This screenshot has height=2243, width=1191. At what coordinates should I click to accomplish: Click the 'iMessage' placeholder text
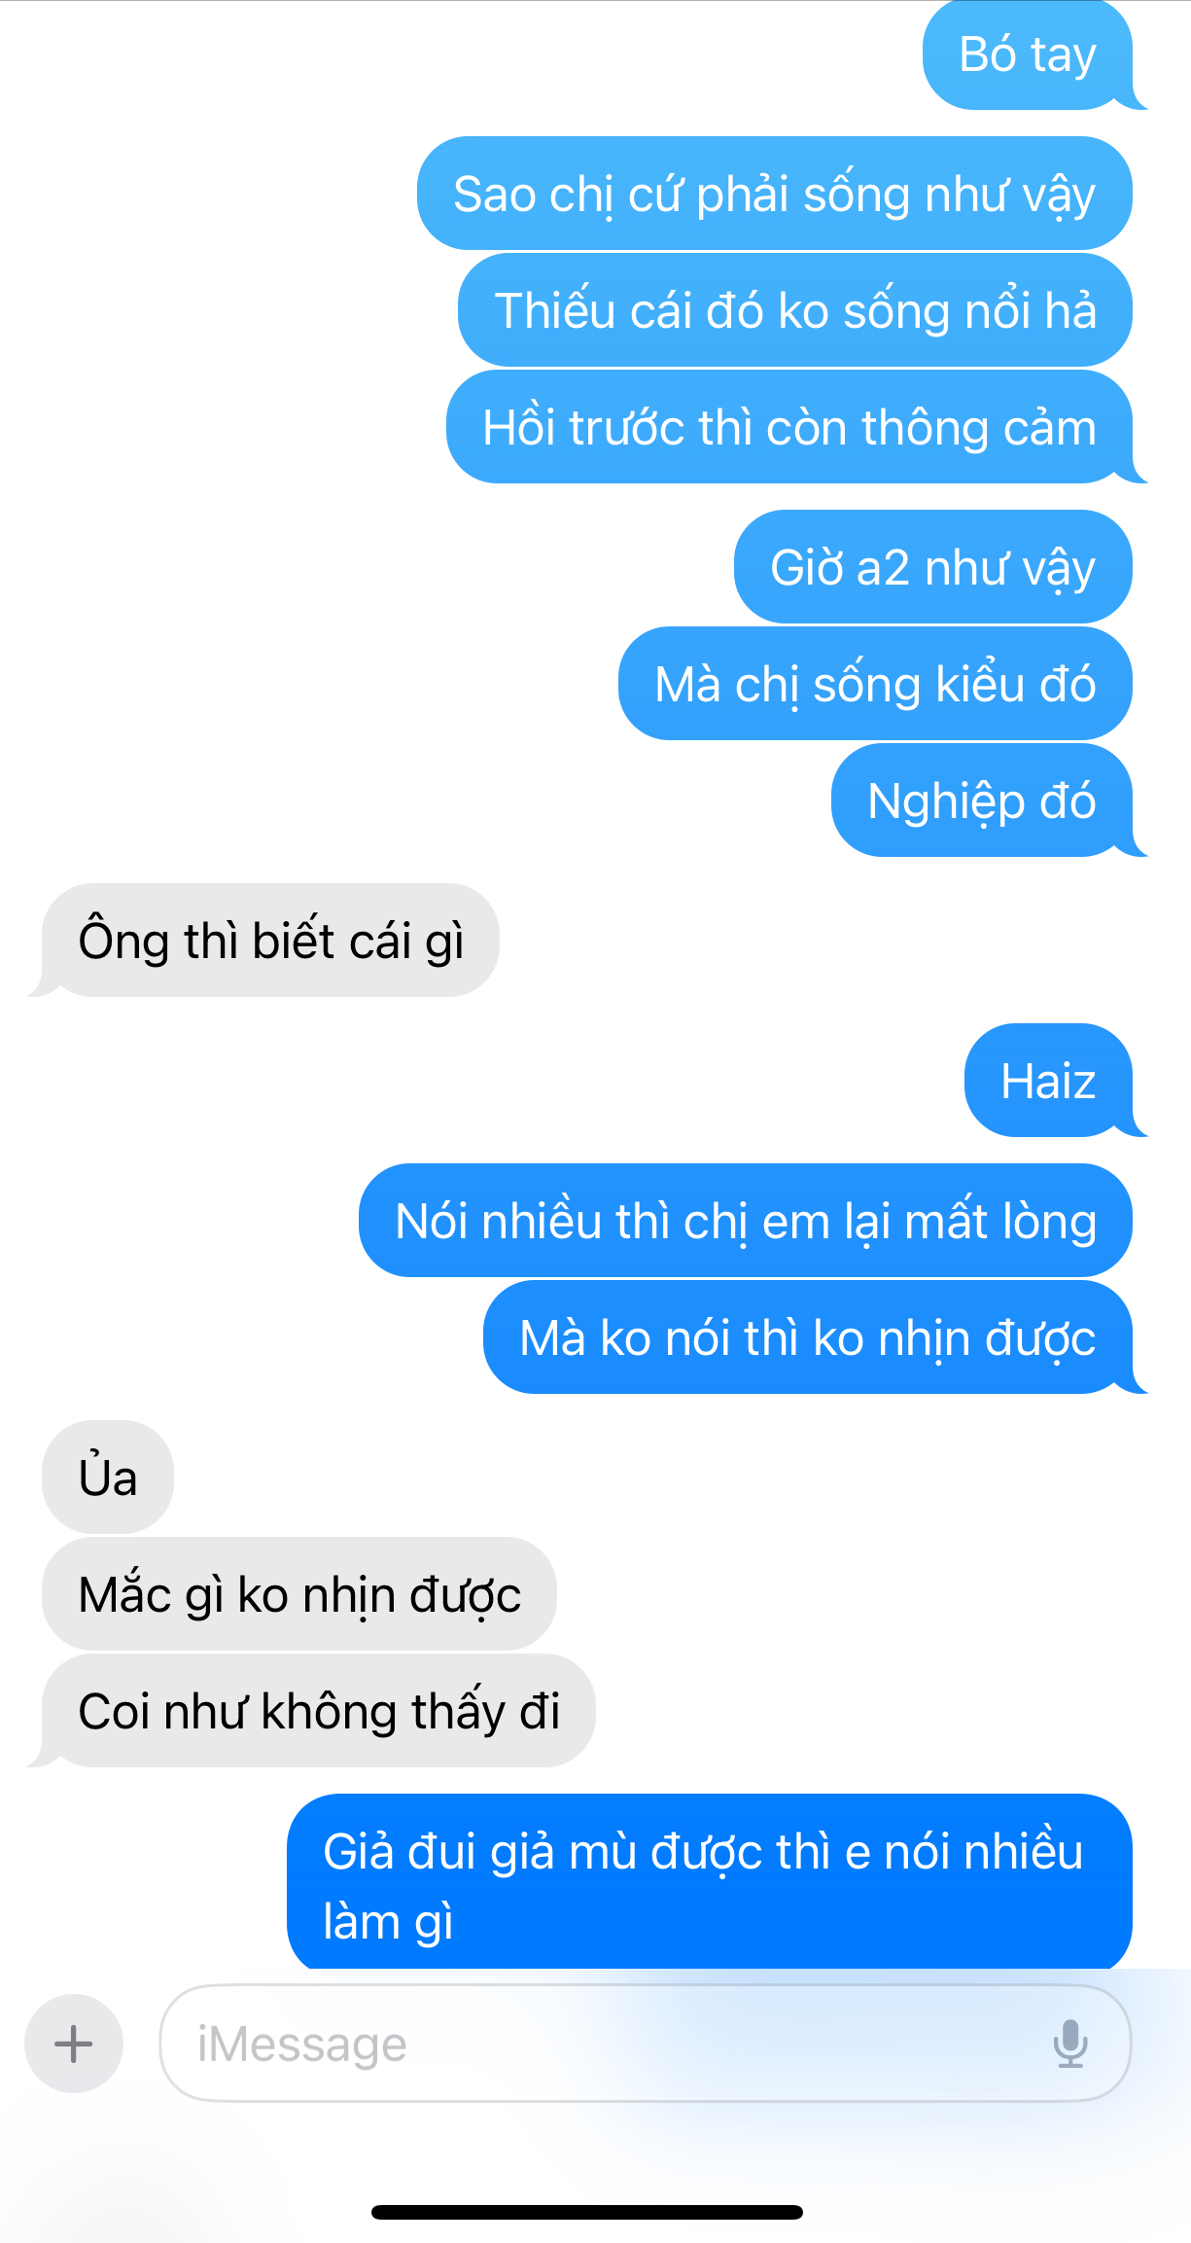tap(302, 2045)
